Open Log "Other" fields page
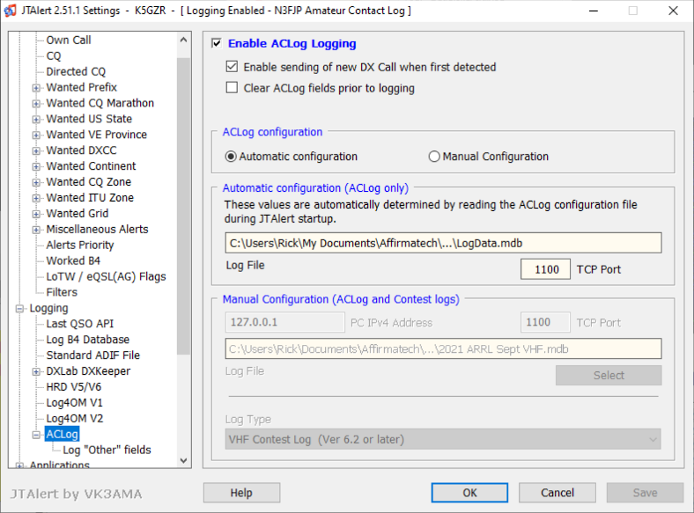This screenshot has height=513, width=694. 107,451
